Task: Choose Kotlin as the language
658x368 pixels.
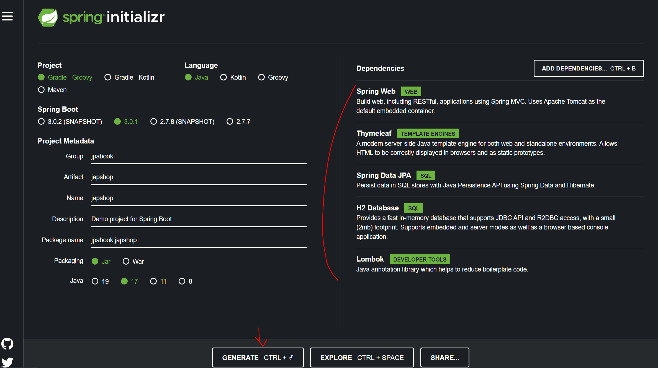Action: pos(223,77)
